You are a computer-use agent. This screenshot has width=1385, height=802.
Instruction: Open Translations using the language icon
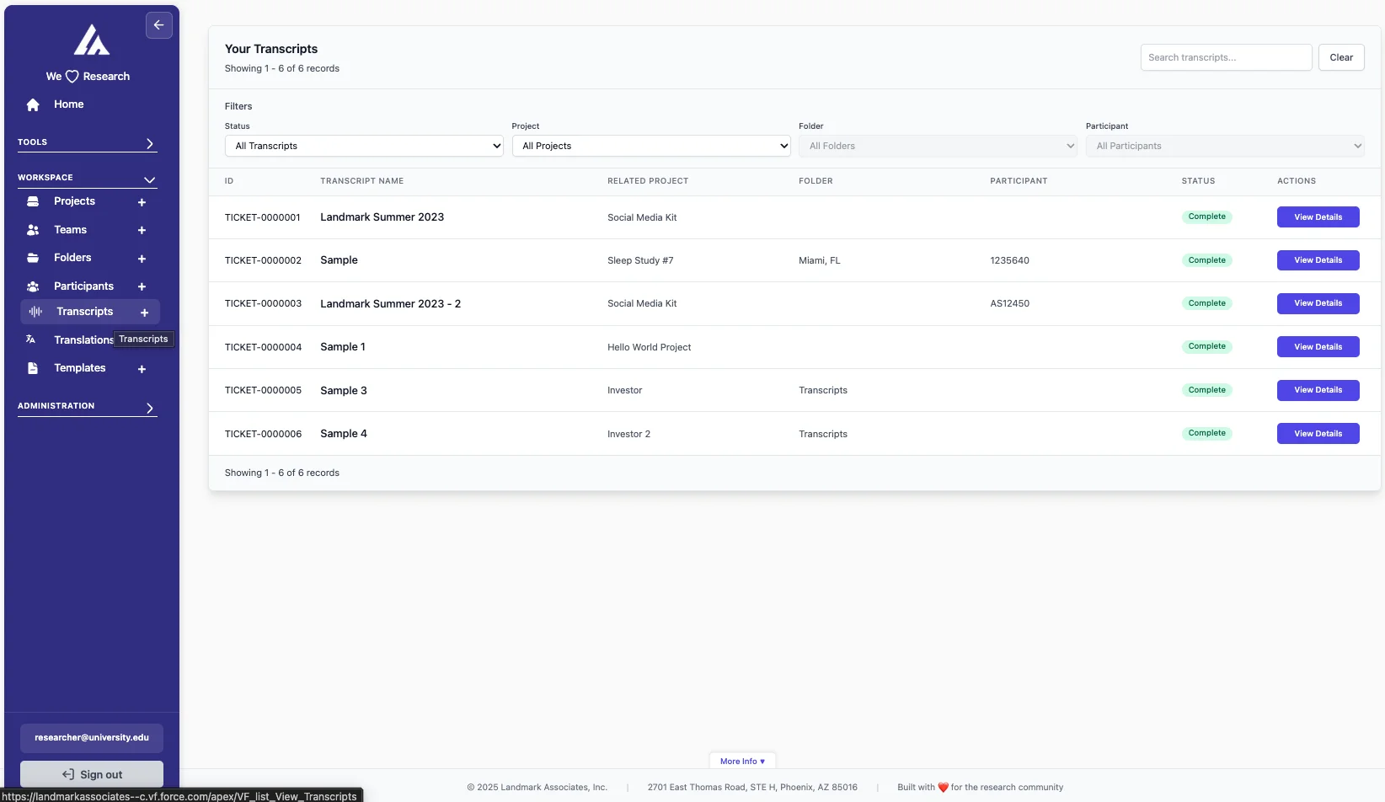pos(30,340)
